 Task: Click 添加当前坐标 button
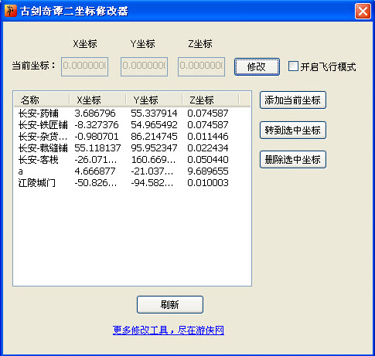[x=293, y=100]
